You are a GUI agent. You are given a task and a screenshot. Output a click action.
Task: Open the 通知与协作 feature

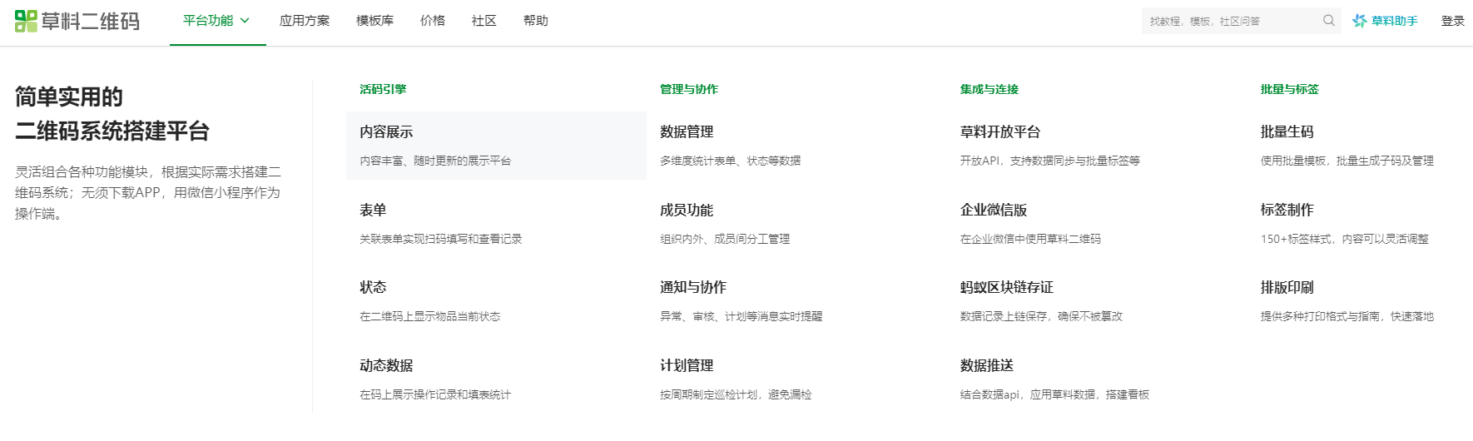click(x=693, y=287)
